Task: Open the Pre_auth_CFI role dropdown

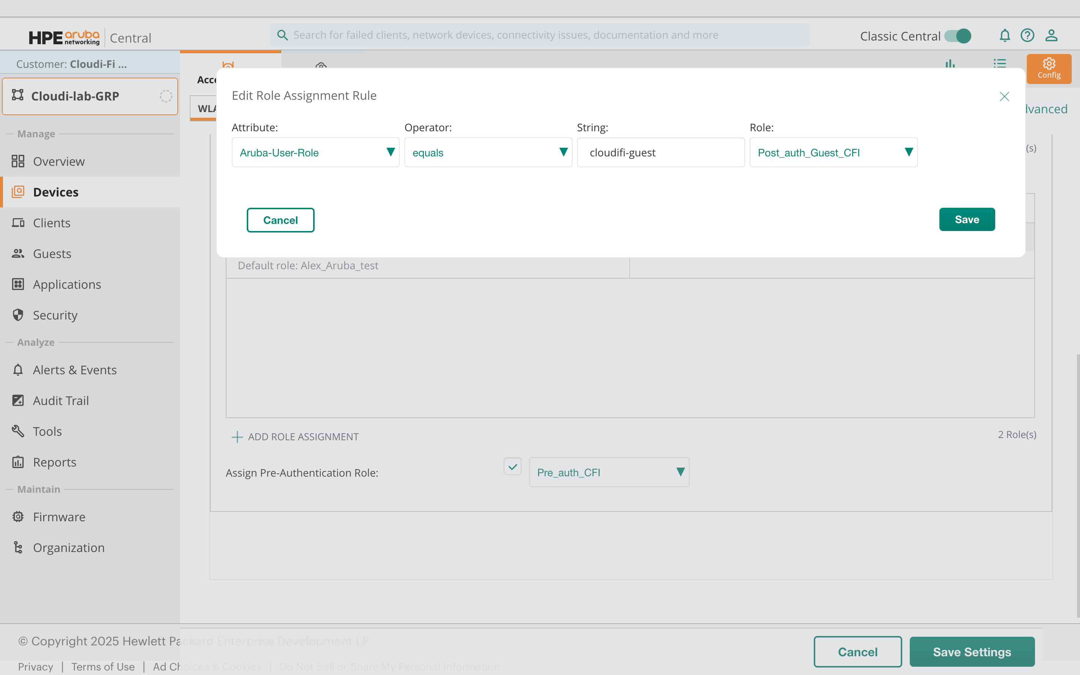Action: point(609,472)
